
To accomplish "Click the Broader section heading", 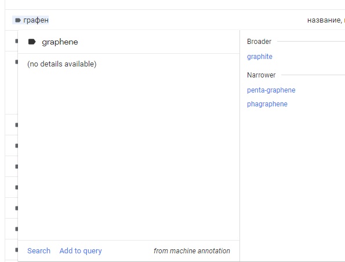I will (259, 42).
